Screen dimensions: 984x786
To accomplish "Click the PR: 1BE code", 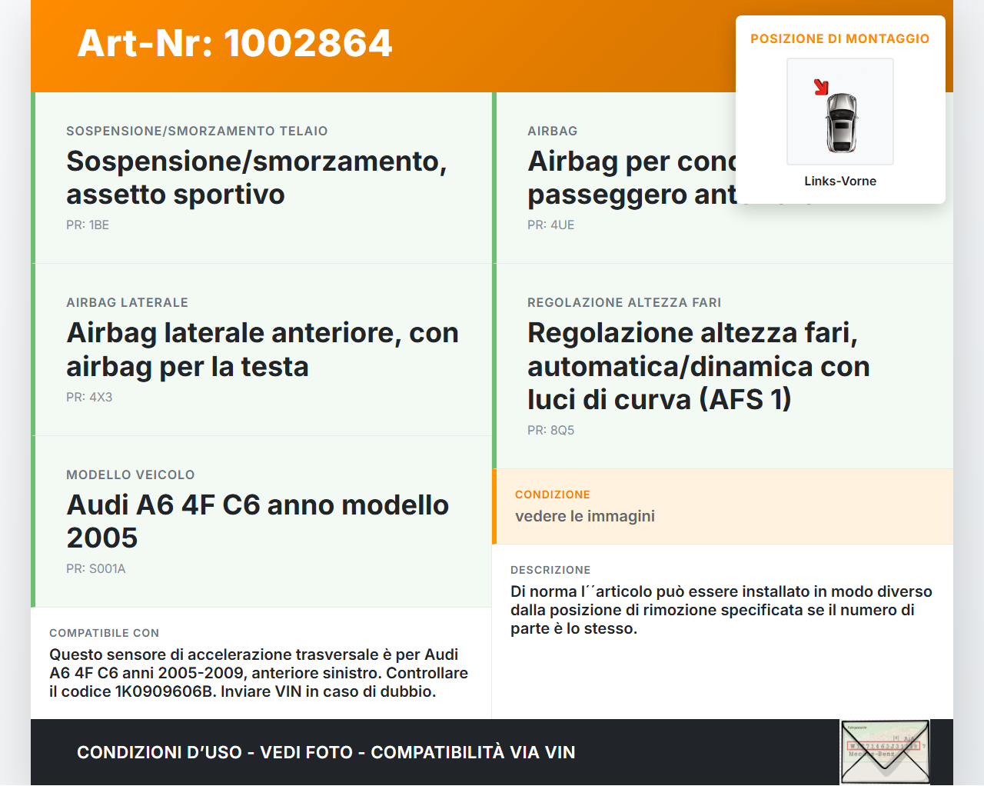I will point(88,225).
